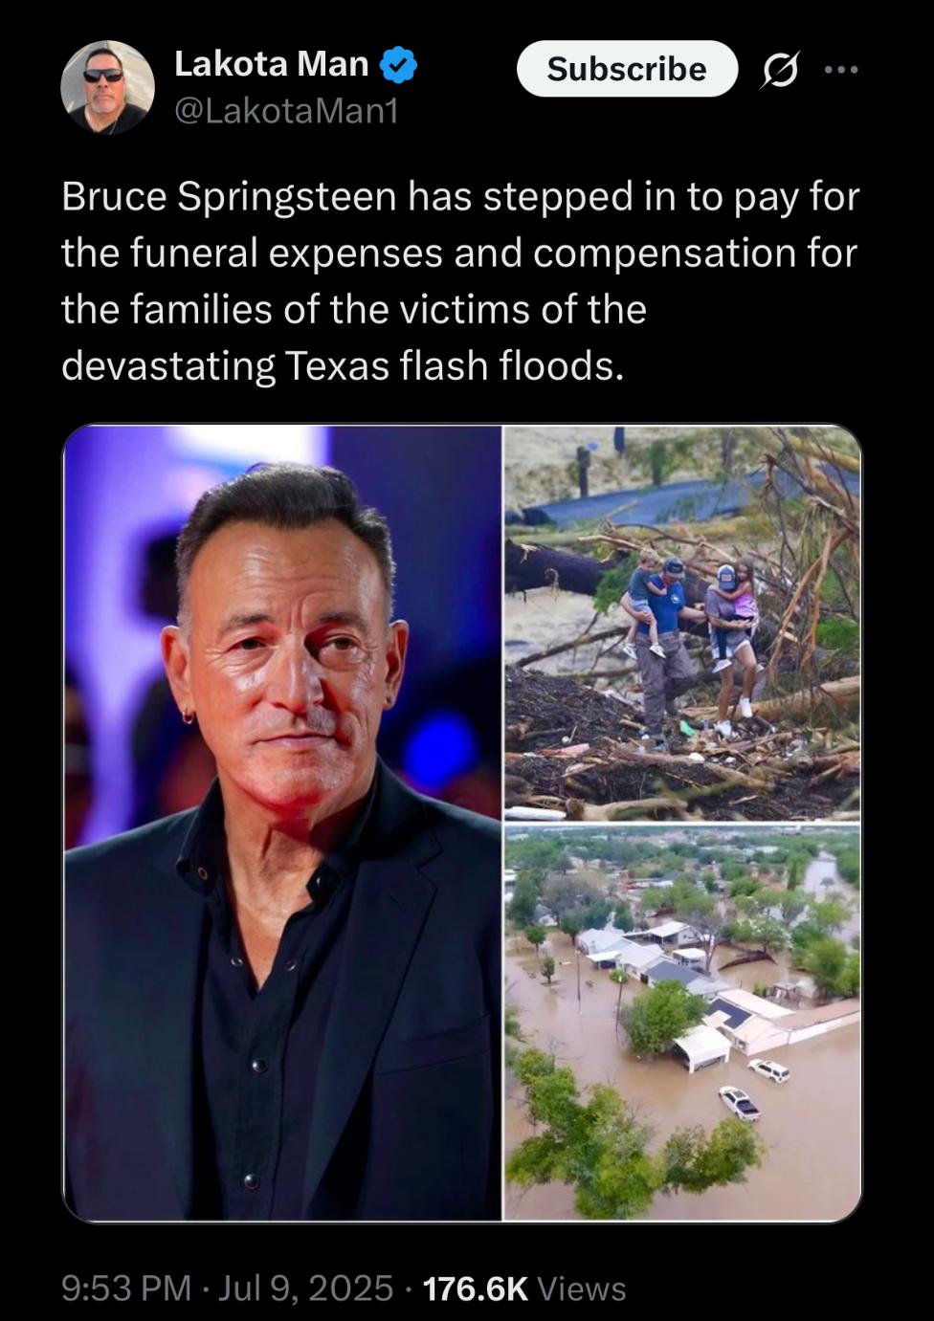Viewport: 934px width, 1321px height.
Task: Open the portrait photo of man in dark blazer
Action: click(282, 824)
